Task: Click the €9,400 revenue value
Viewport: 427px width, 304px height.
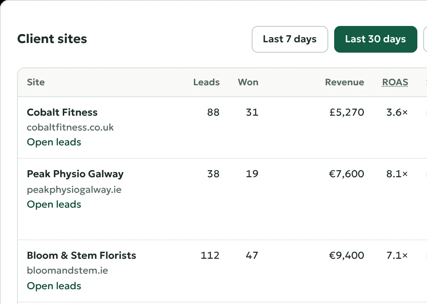Action: pos(346,255)
